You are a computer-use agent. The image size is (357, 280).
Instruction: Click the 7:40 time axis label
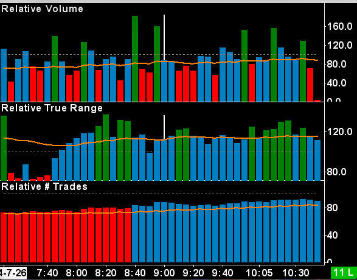[48, 273]
